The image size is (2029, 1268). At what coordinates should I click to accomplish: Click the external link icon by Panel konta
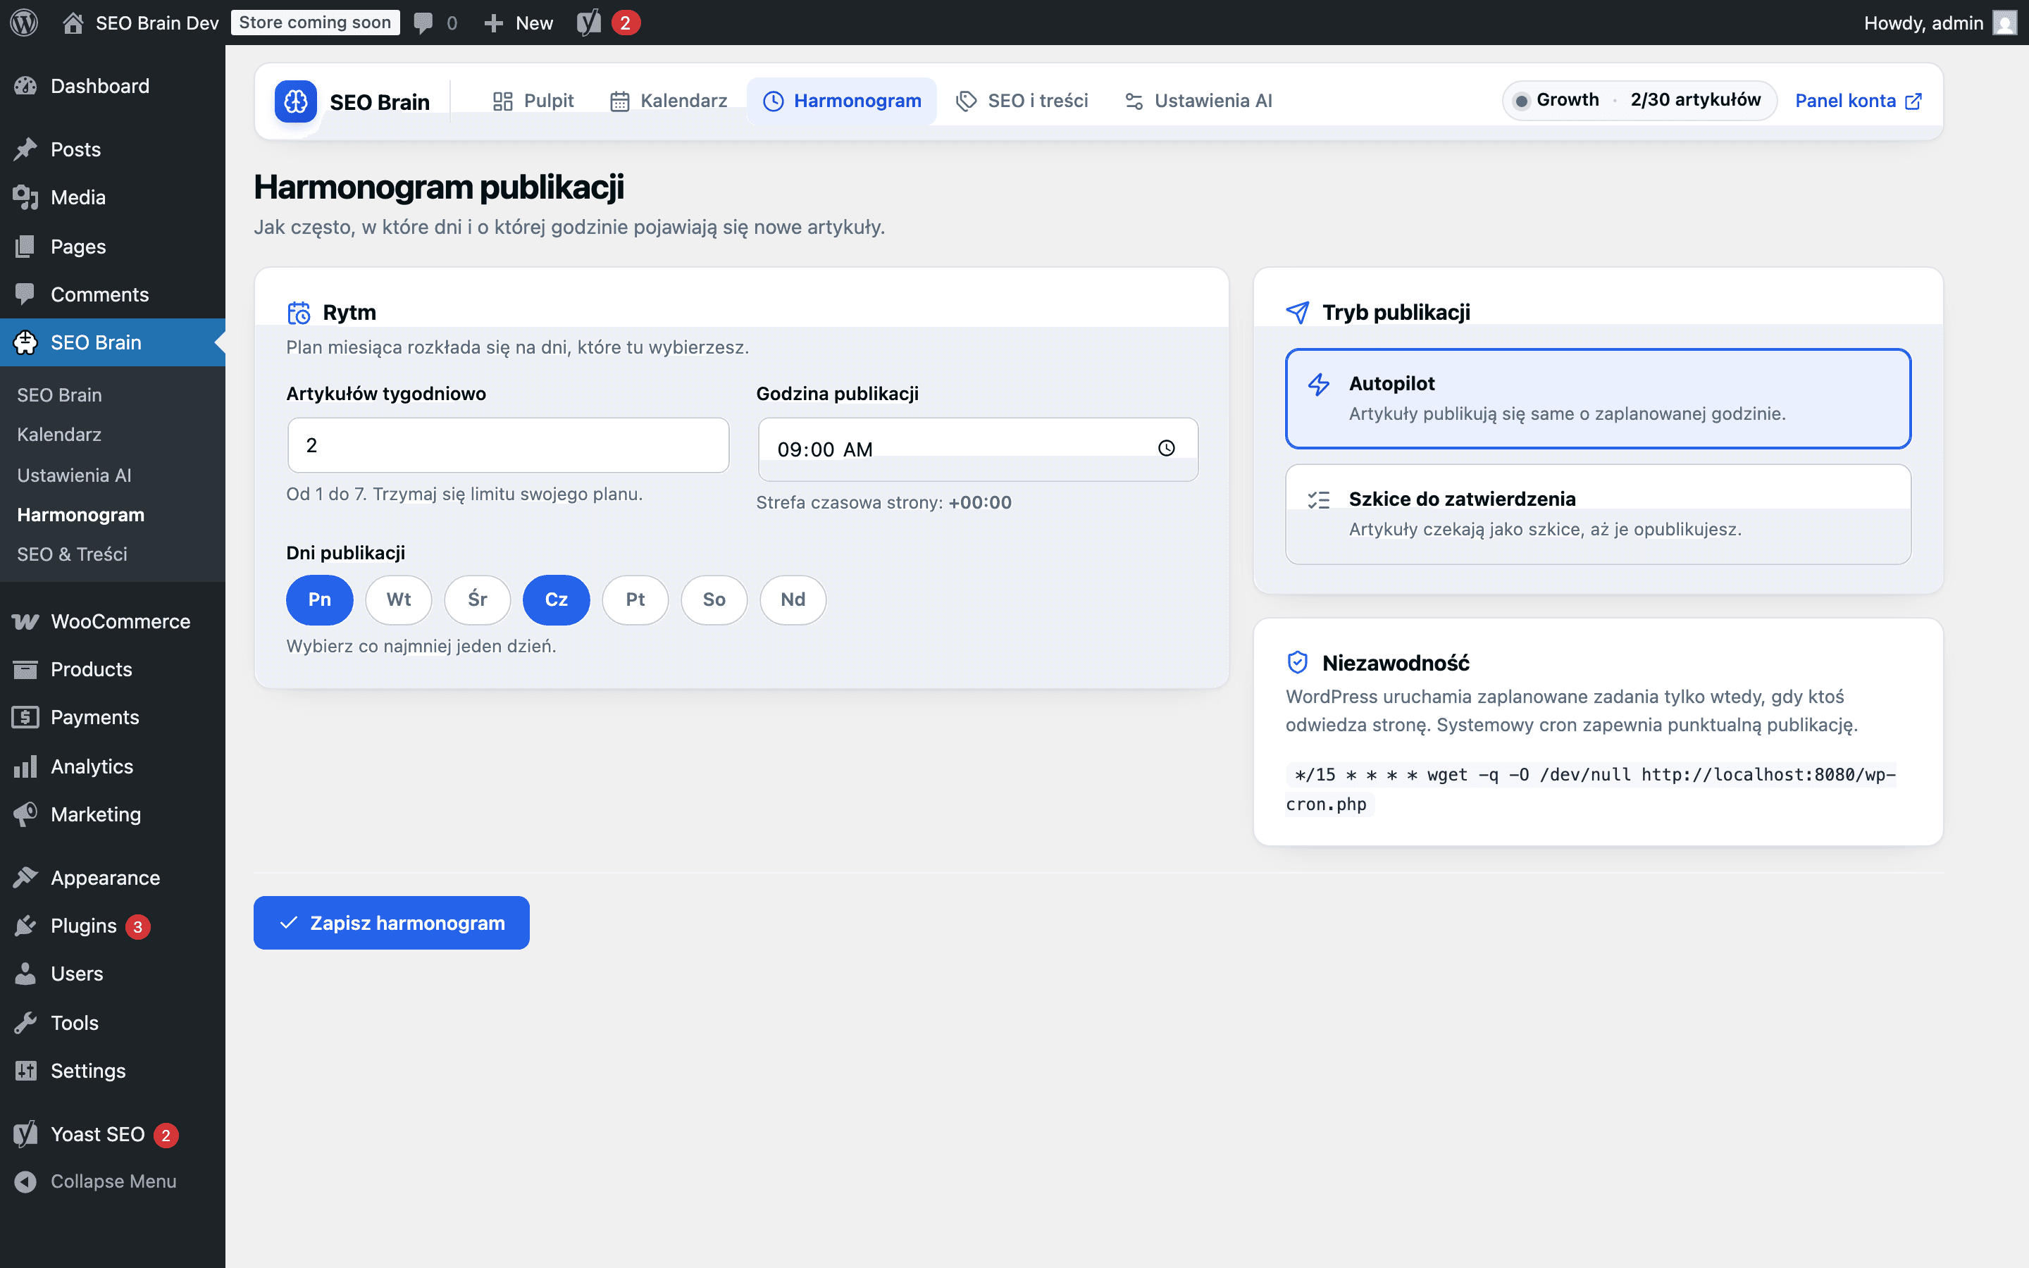click(x=1914, y=101)
